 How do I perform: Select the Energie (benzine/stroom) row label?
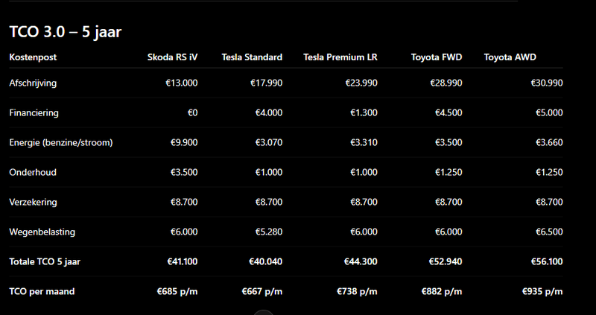(61, 142)
